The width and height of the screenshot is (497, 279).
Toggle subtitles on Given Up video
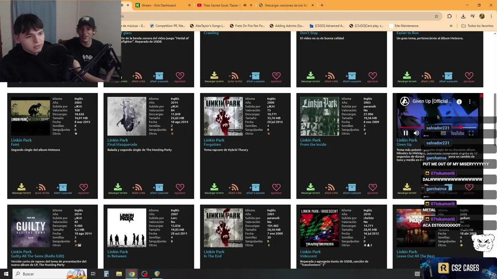[x=443, y=133]
